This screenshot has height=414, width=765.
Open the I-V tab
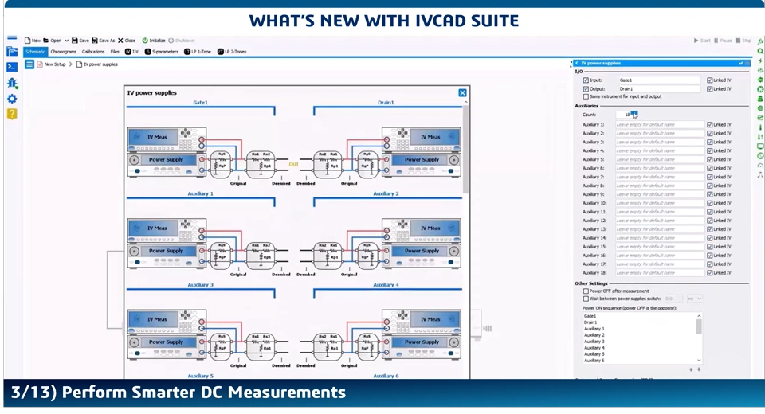point(131,52)
